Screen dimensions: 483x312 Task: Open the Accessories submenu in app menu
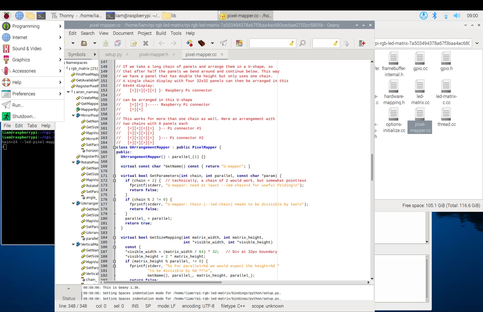(x=32, y=71)
